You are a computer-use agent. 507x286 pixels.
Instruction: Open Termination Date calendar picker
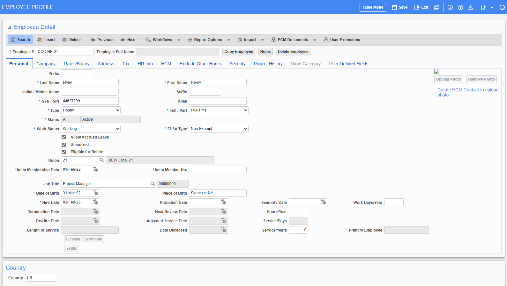click(x=95, y=211)
